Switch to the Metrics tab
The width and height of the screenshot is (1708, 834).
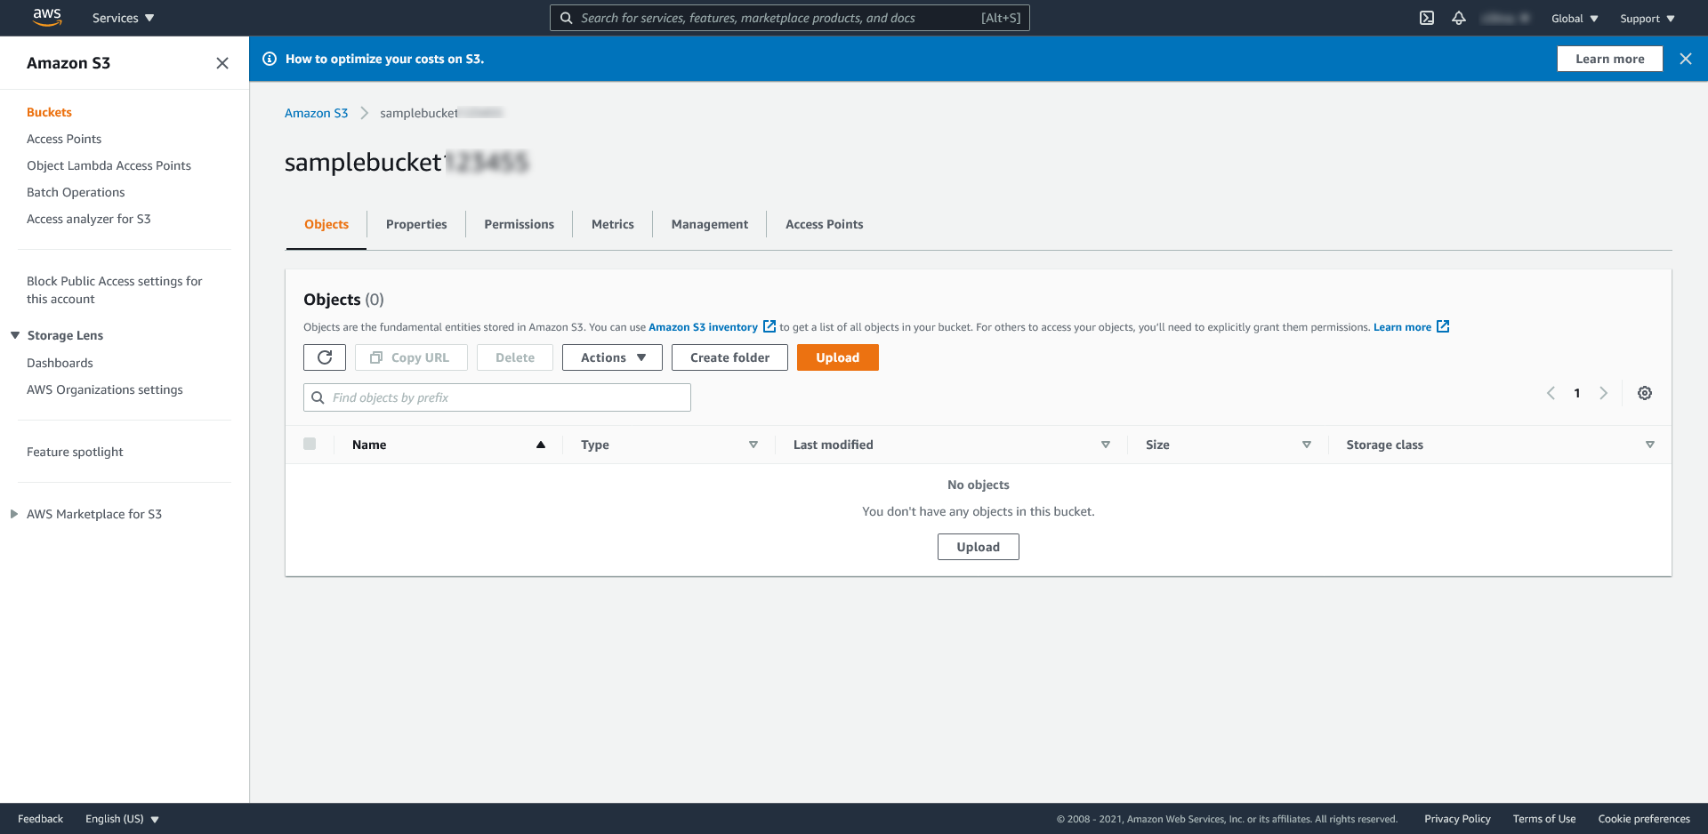[x=613, y=224]
